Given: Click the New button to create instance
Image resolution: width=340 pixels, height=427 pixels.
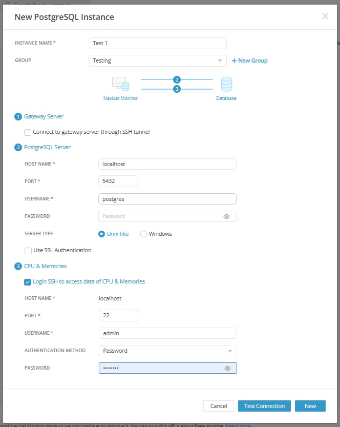Looking at the screenshot, I should tap(310, 406).
